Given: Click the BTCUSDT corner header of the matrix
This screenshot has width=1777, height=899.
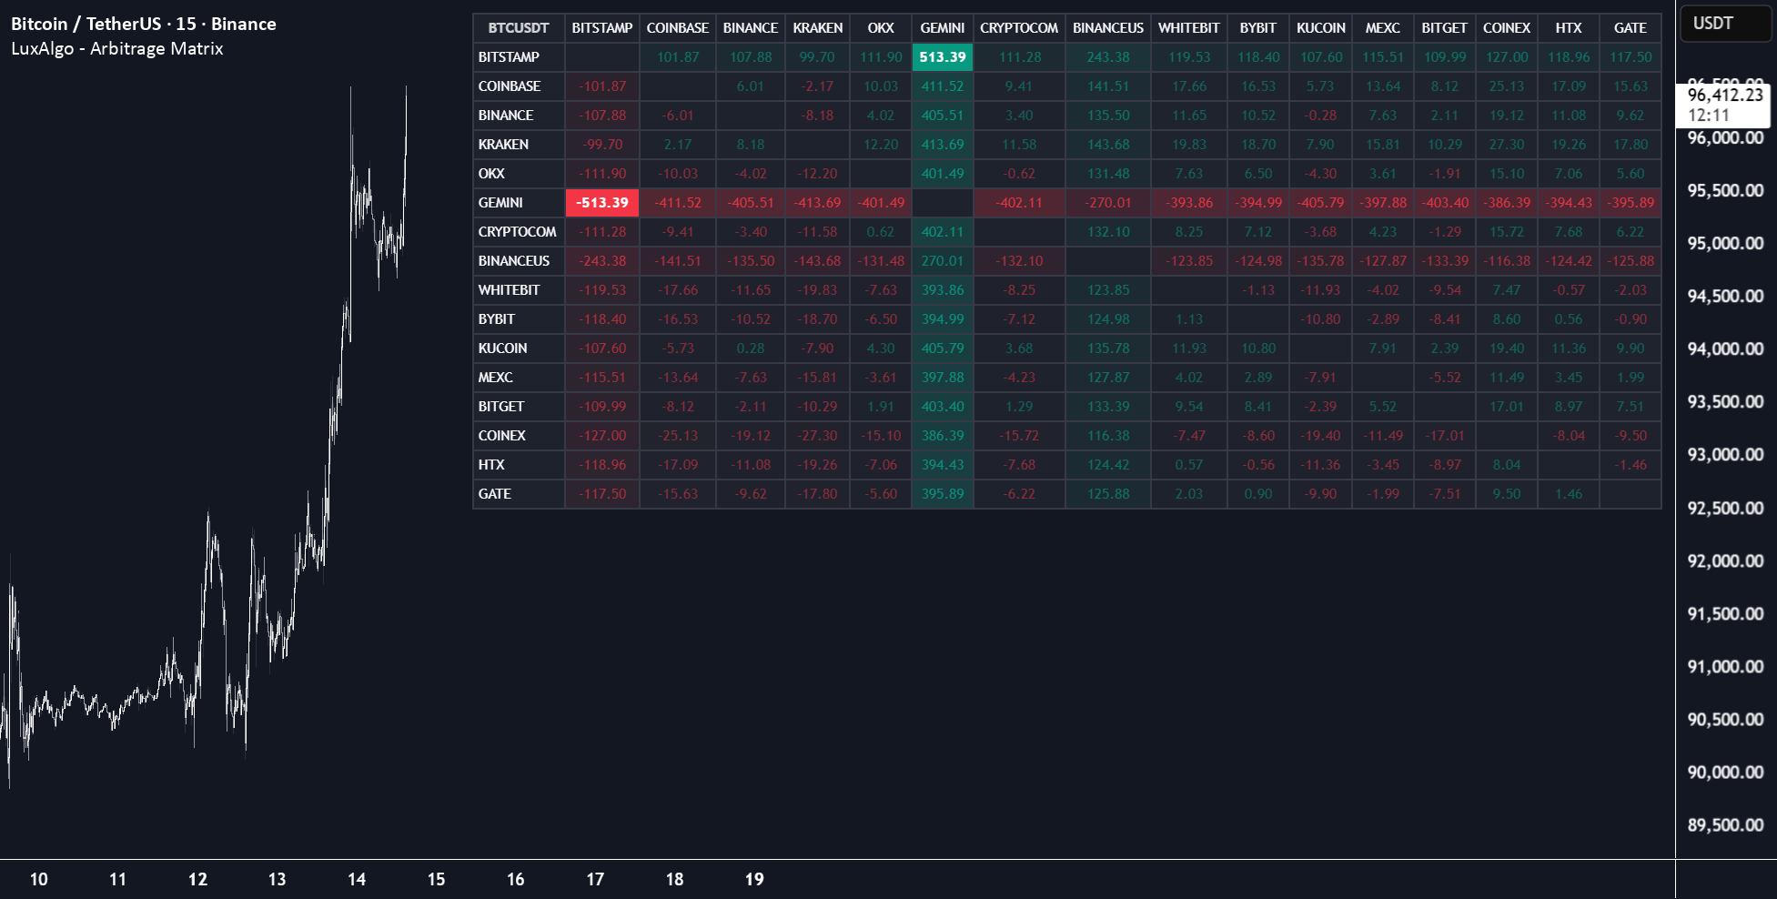Looking at the screenshot, I should click(x=517, y=27).
